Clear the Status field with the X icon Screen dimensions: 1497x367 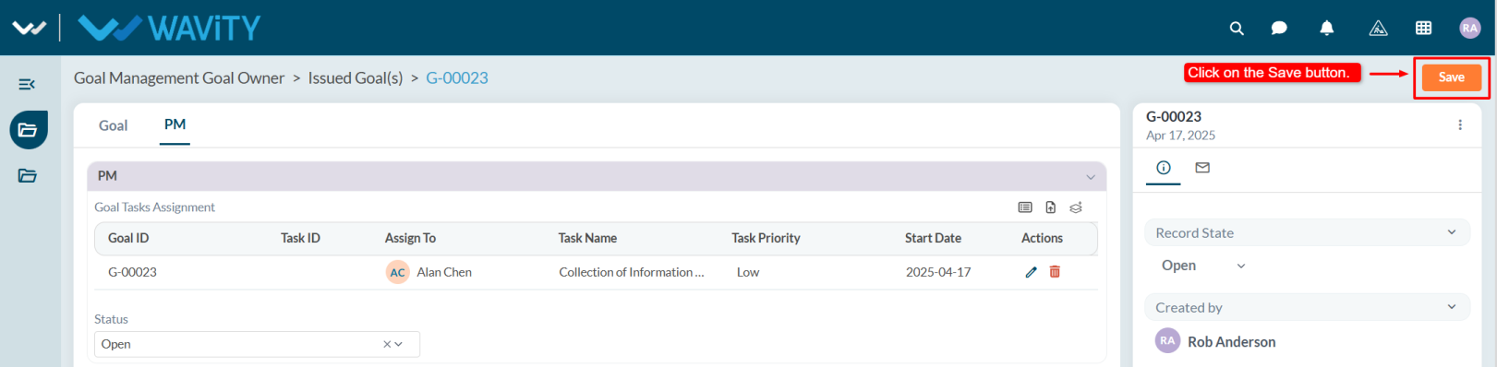coord(387,344)
